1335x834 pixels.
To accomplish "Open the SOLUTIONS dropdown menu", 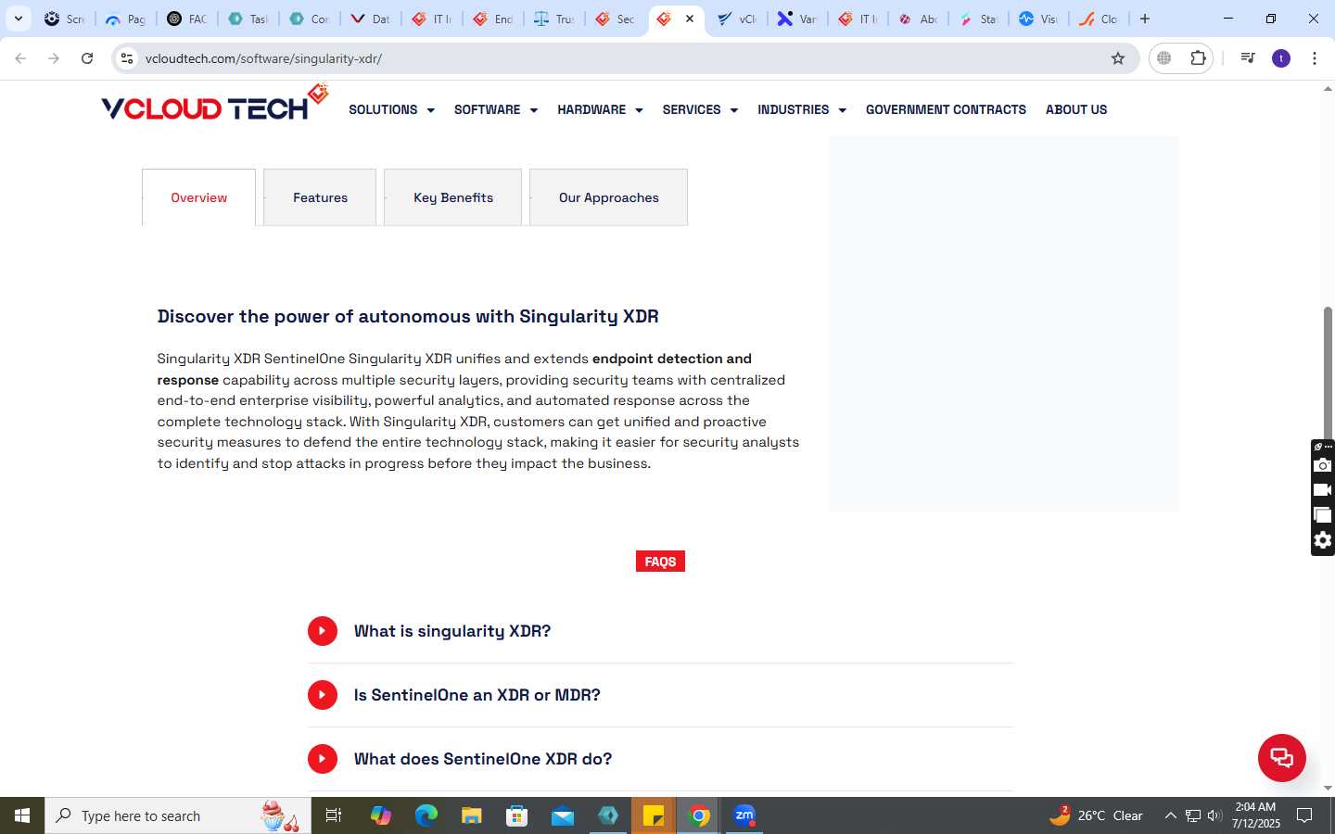I will pyautogui.click(x=391, y=109).
